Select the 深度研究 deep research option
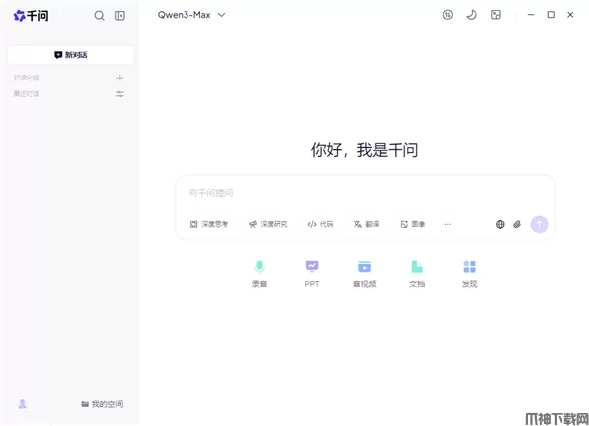This screenshot has height=426, width=589. point(268,224)
